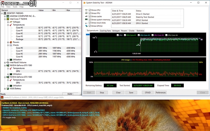Collapse the Clocks node
This screenshot has width=210, height=131.
coord(8,45)
